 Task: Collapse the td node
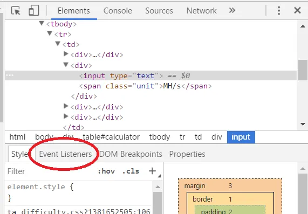(x=58, y=44)
